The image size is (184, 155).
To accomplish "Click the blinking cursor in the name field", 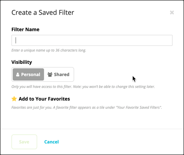I will point(16,40).
